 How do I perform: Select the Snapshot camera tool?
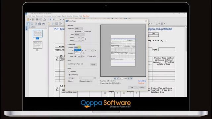(40, 23)
